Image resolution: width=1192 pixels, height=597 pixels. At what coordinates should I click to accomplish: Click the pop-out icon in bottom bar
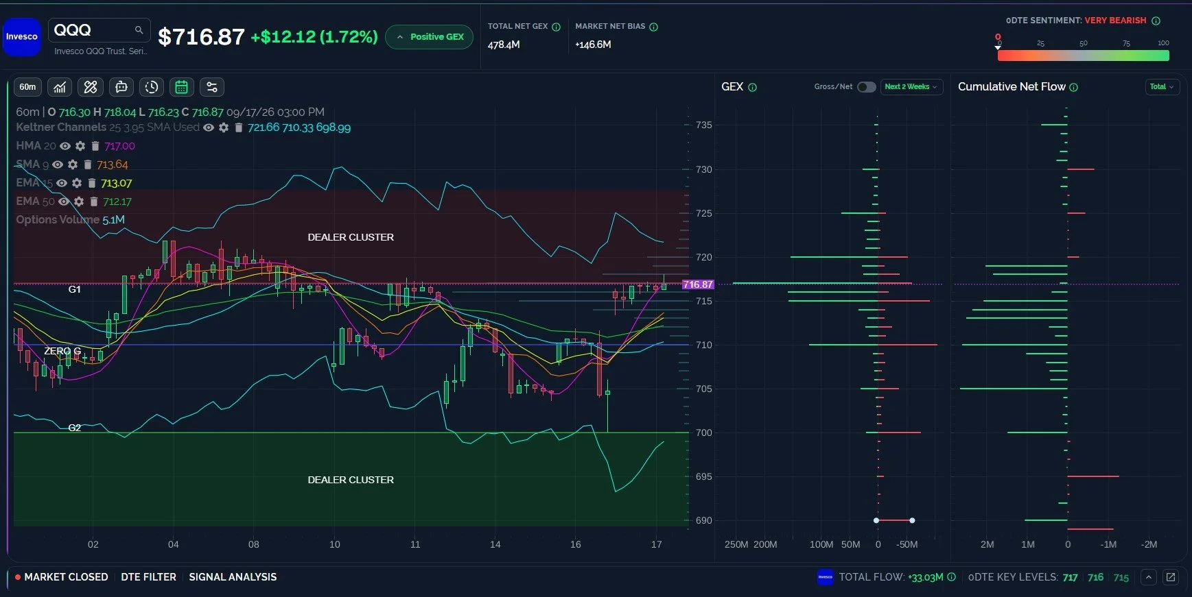coord(1171,577)
